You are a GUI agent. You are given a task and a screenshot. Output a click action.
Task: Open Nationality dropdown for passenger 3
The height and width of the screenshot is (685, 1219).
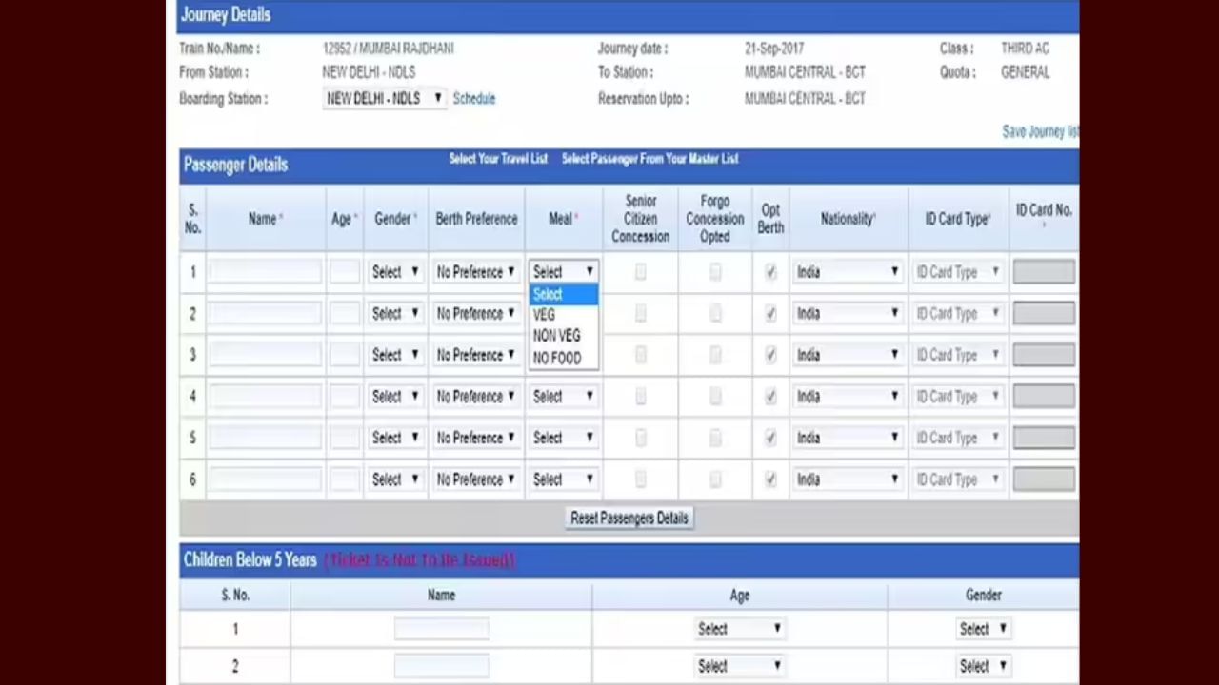(847, 355)
